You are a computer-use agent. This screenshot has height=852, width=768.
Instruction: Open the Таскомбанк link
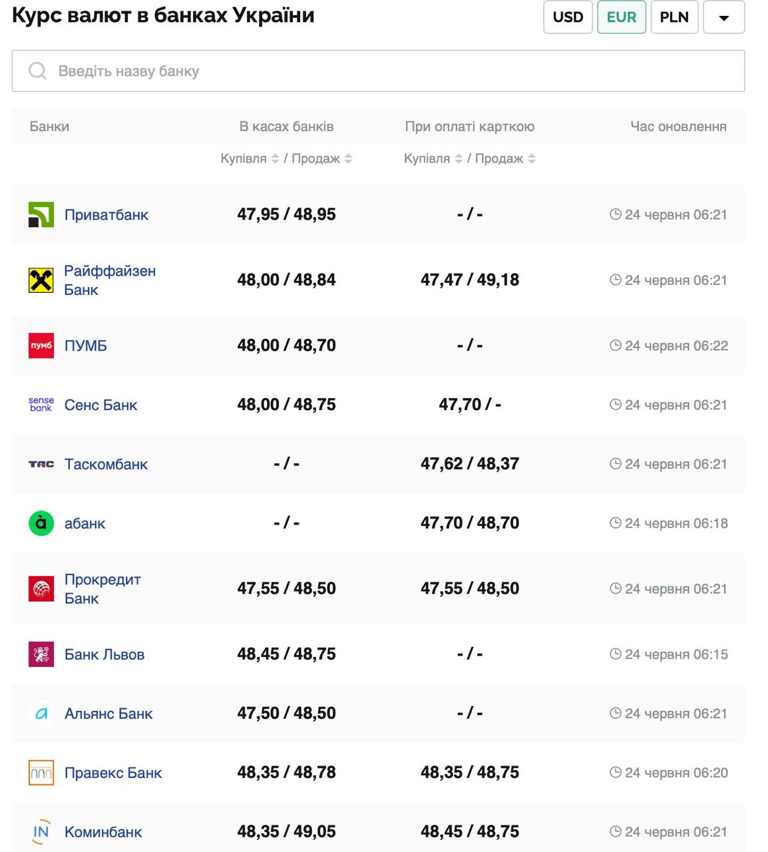coord(106,464)
